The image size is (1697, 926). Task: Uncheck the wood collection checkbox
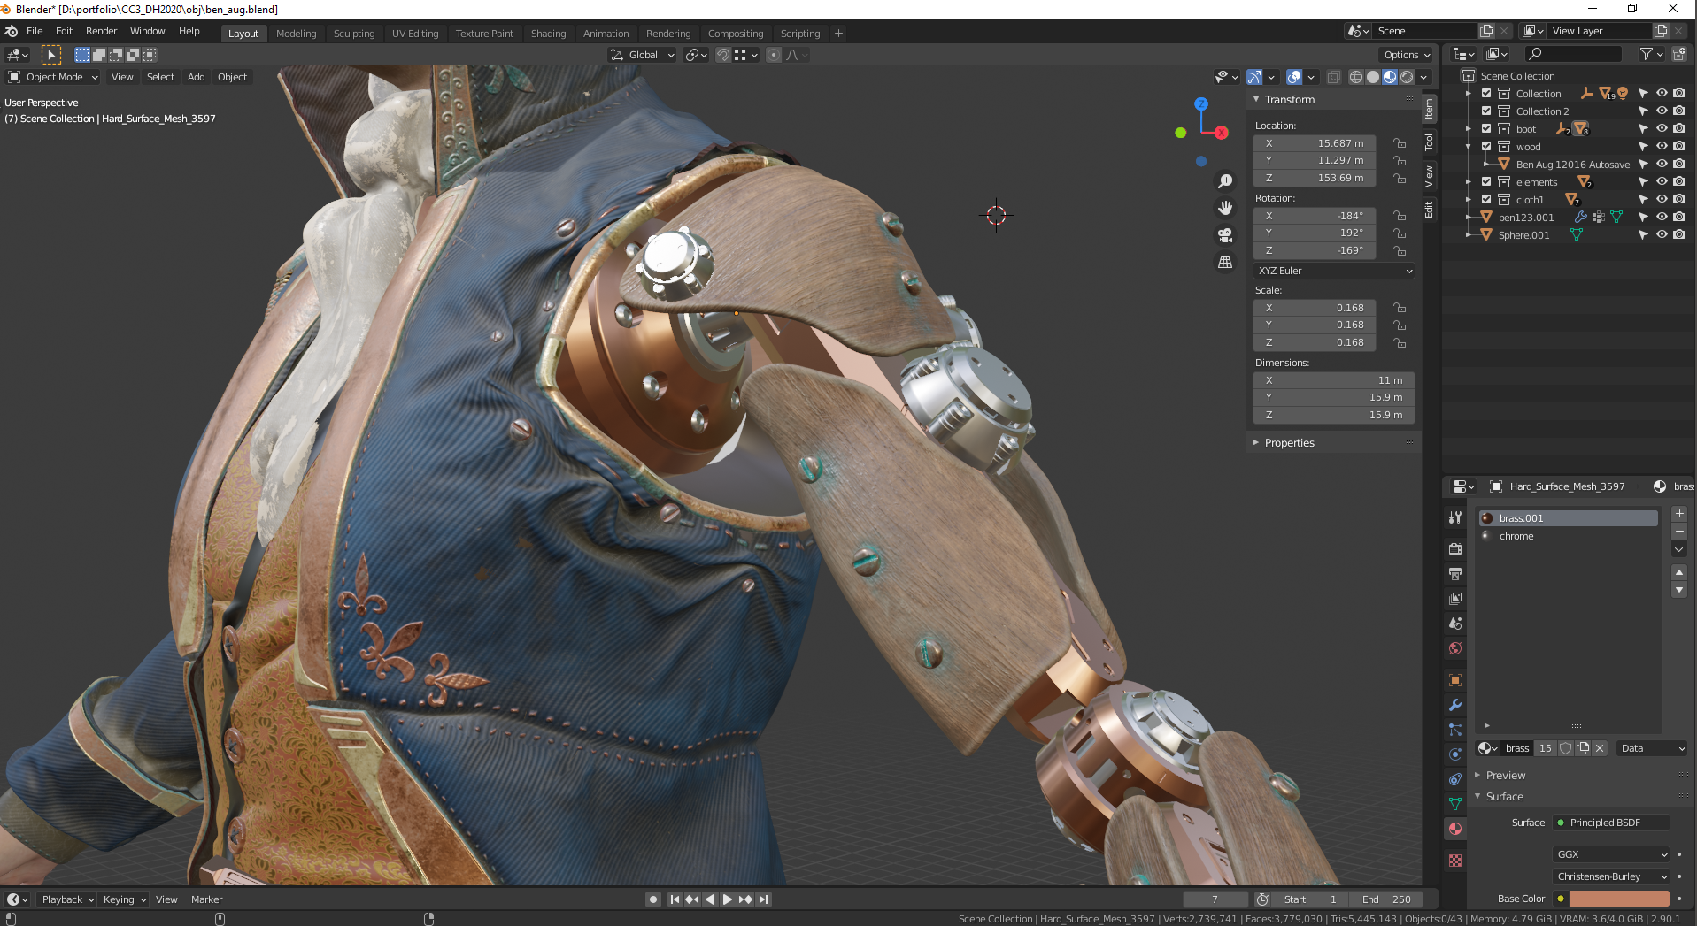tap(1487, 147)
